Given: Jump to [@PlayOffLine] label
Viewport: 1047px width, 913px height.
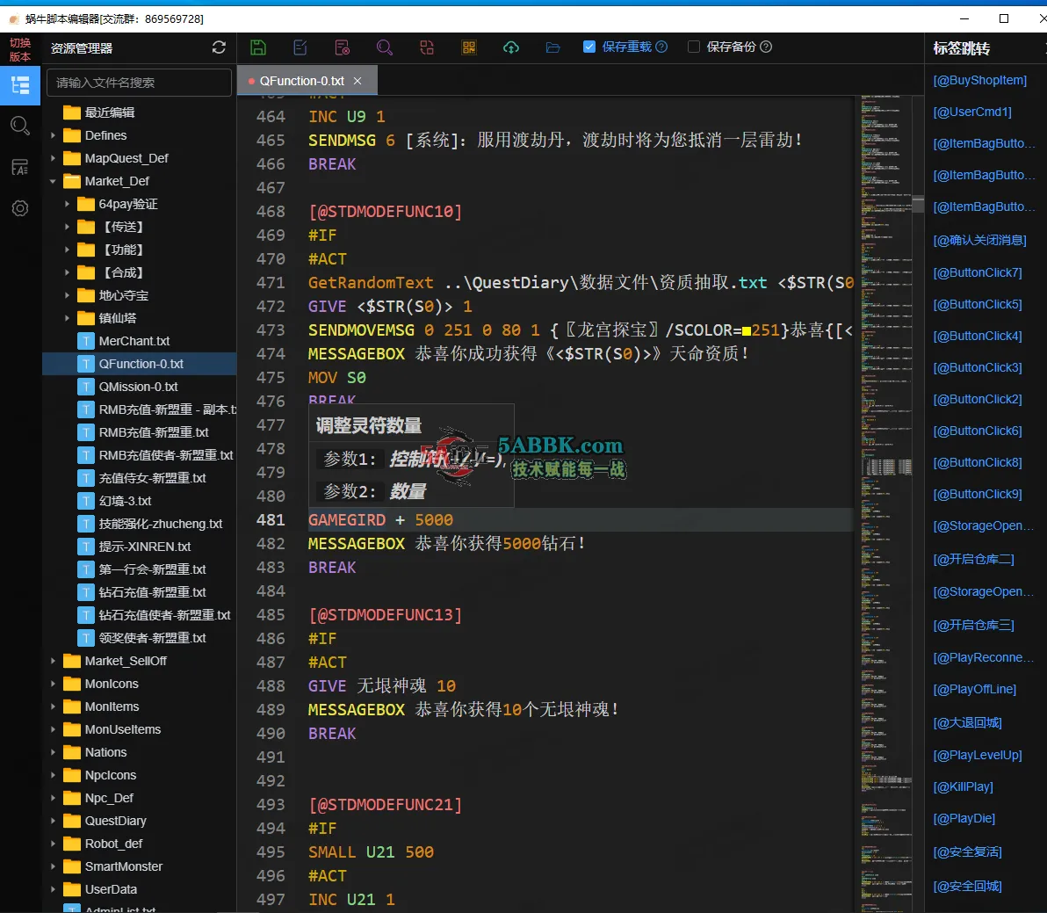Looking at the screenshot, I should [975, 689].
